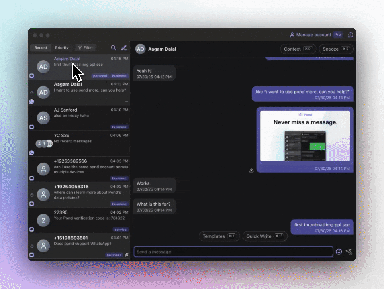Click clock status icon on +19254056318 row
The width and height of the screenshot is (384, 289).
pyautogui.click(x=32, y=195)
